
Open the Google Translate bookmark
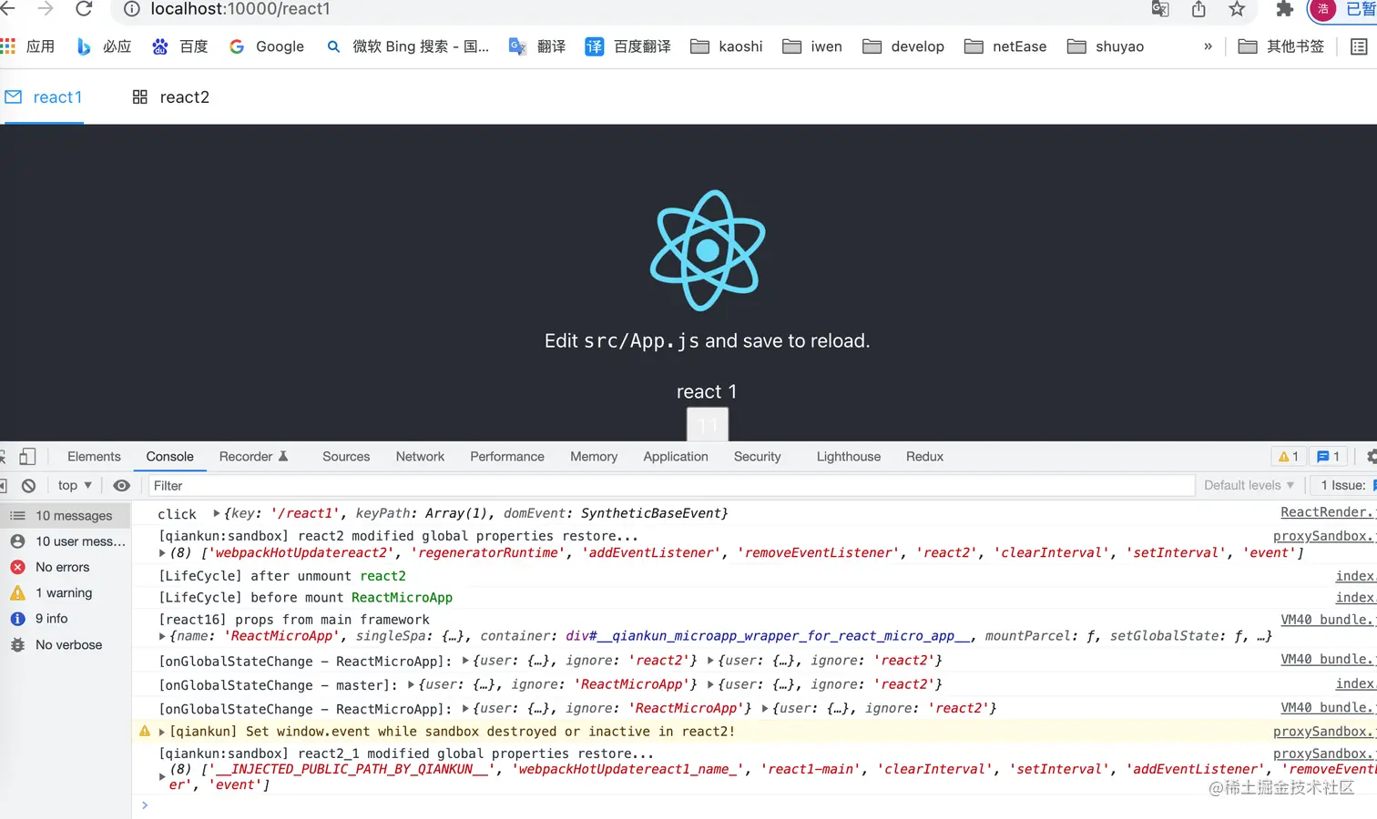(537, 46)
